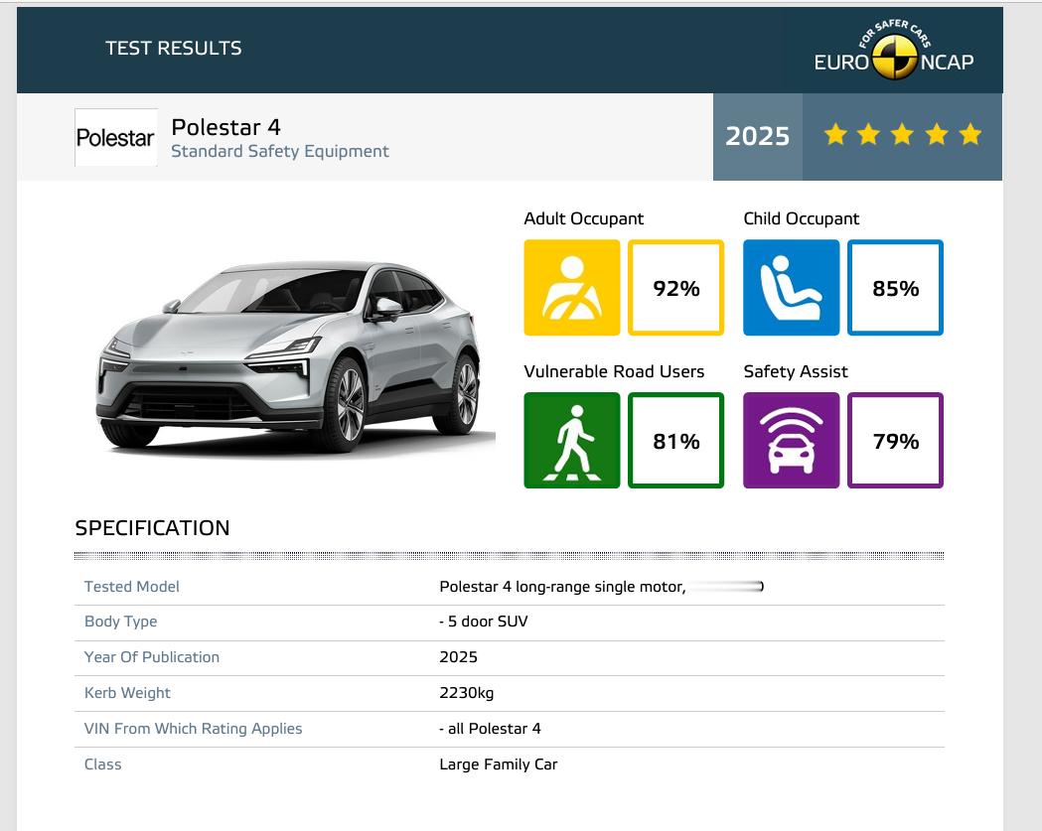Click the 92% Adult Occupant score box

coord(675,288)
